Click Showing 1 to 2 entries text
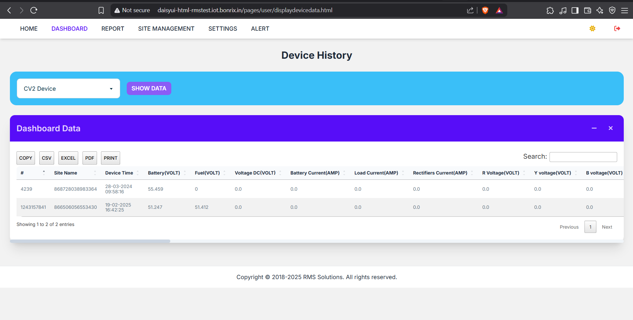633x320 pixels. [45, 224]
